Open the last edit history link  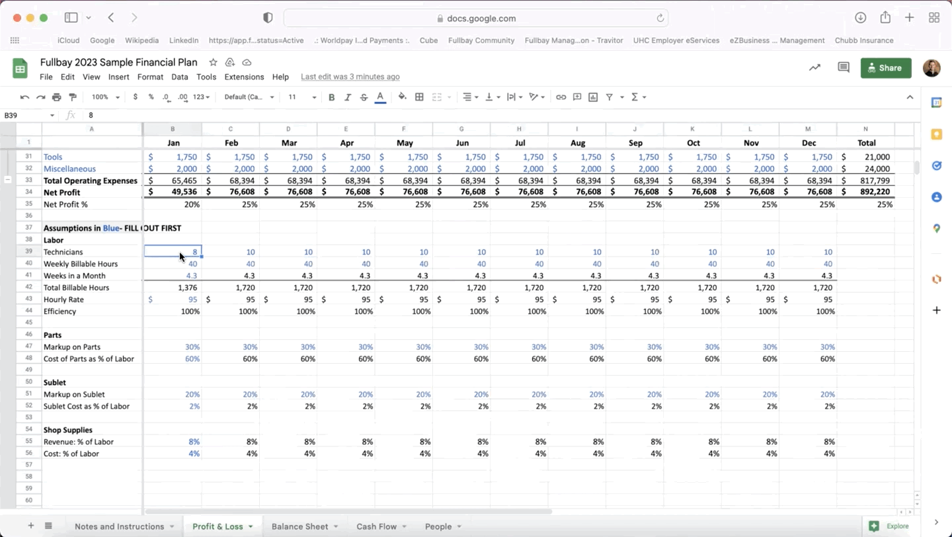point(350,77)
